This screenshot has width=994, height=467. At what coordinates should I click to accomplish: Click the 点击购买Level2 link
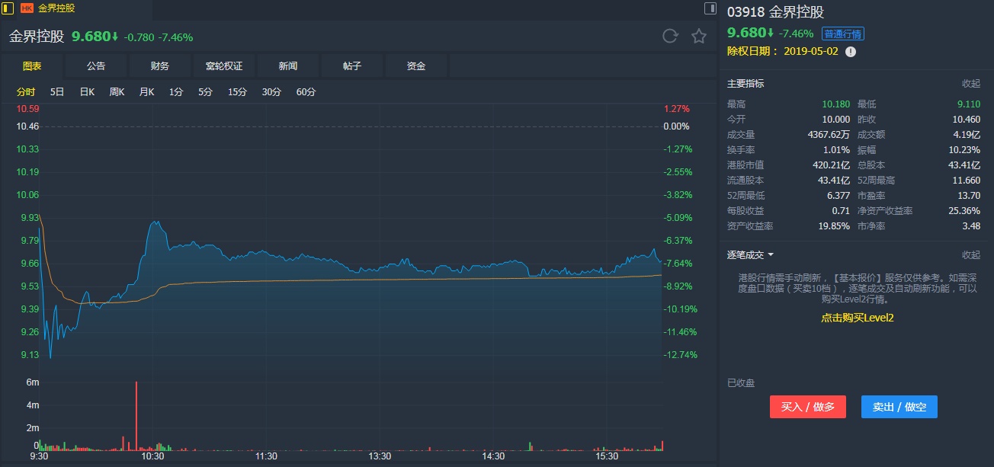(x=857, y=318)
